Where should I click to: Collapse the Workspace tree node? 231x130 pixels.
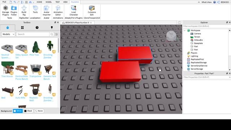point(184,30)
